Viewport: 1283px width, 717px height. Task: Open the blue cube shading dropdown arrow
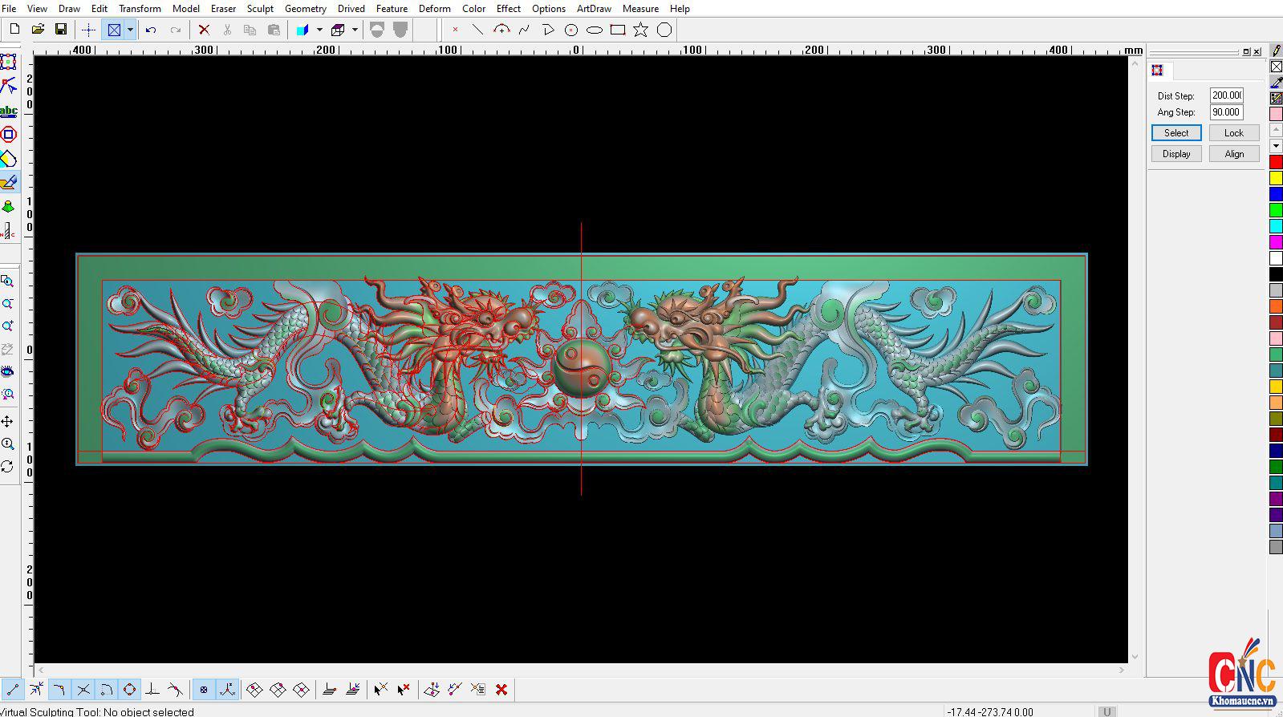pyautogui.click(x=319, y=30)
